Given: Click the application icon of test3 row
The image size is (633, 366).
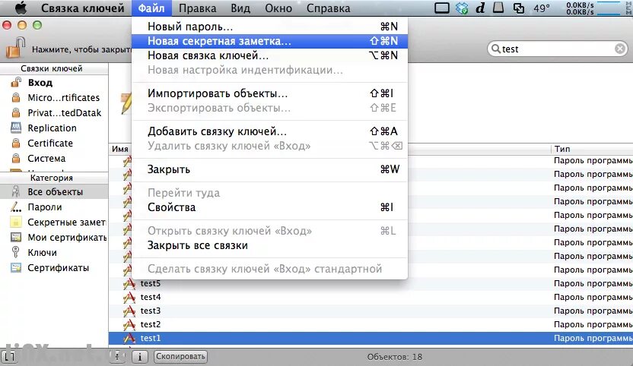Looking at the screenshot, I should click(129, 311).
